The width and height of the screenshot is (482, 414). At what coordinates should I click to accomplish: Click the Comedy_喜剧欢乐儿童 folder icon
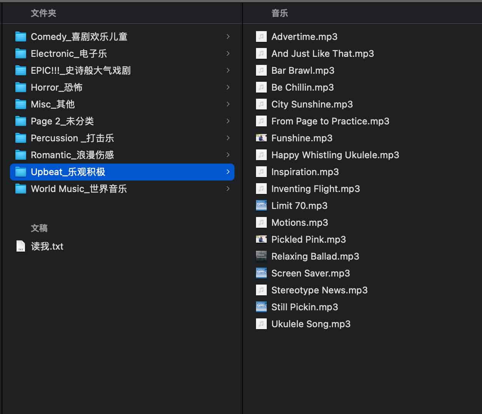20,36
